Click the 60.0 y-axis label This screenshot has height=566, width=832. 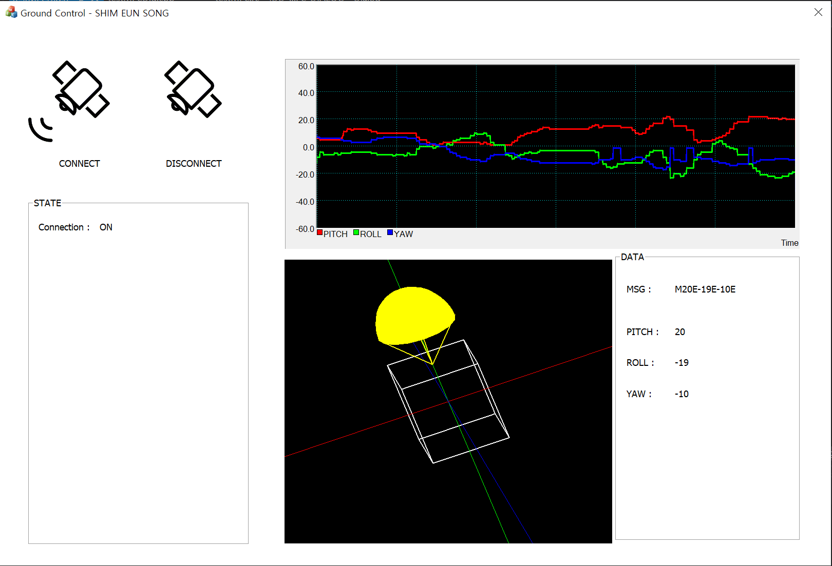[x=306, y=66]
